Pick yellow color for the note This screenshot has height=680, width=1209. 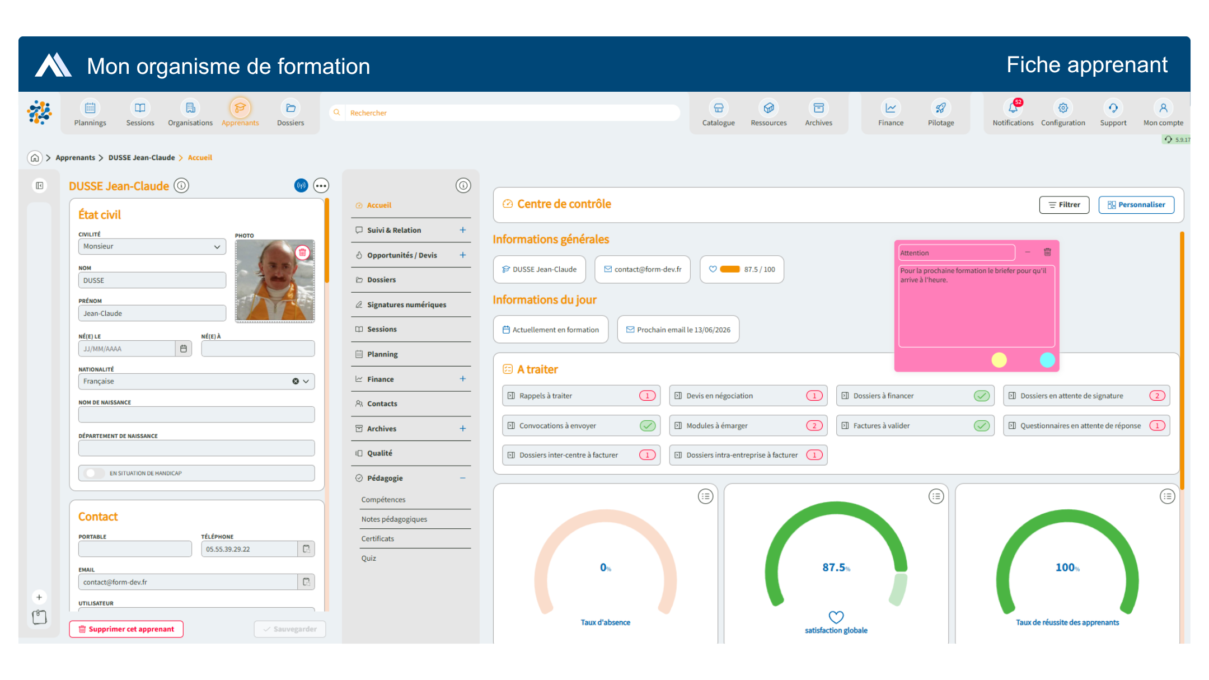[x=999, y=360]
